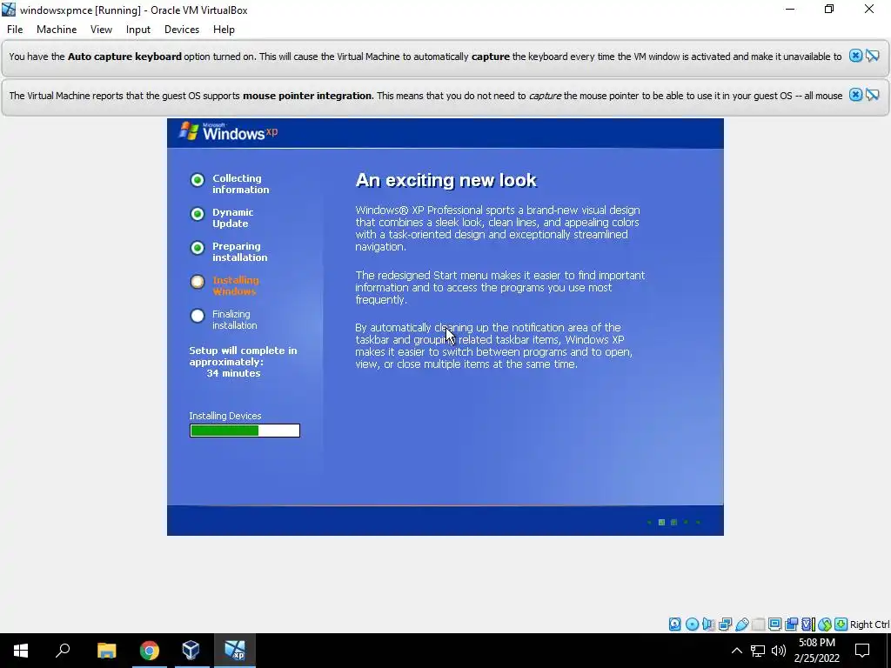This screenshot has width=891, height=668.
Task: Dismiss the mouse pointer integration notification
Action: click(855, 95)
